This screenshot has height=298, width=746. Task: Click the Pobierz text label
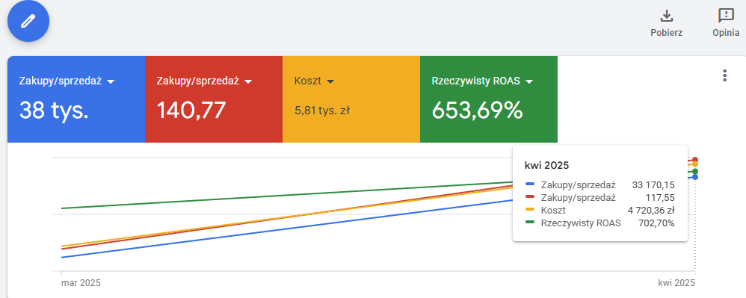tap(667, 33)
